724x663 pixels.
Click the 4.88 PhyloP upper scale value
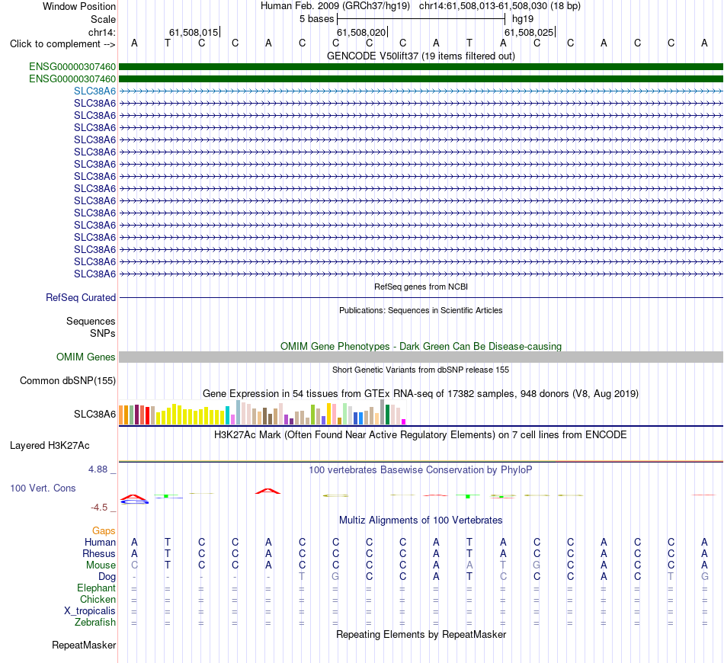[98, 469]
